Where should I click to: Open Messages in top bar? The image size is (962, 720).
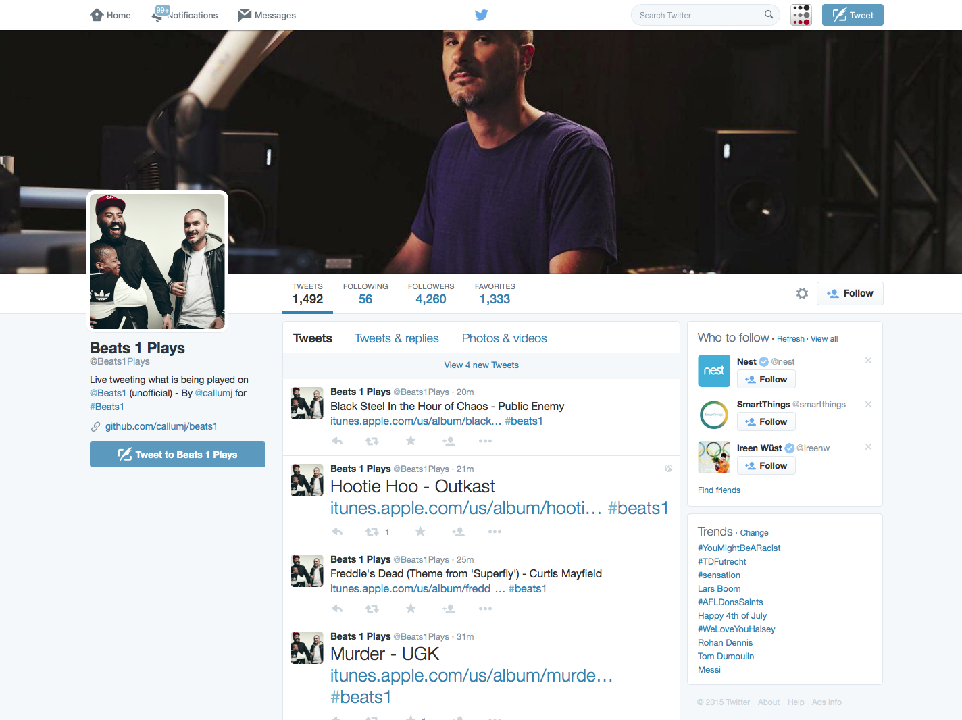point(267,15)
